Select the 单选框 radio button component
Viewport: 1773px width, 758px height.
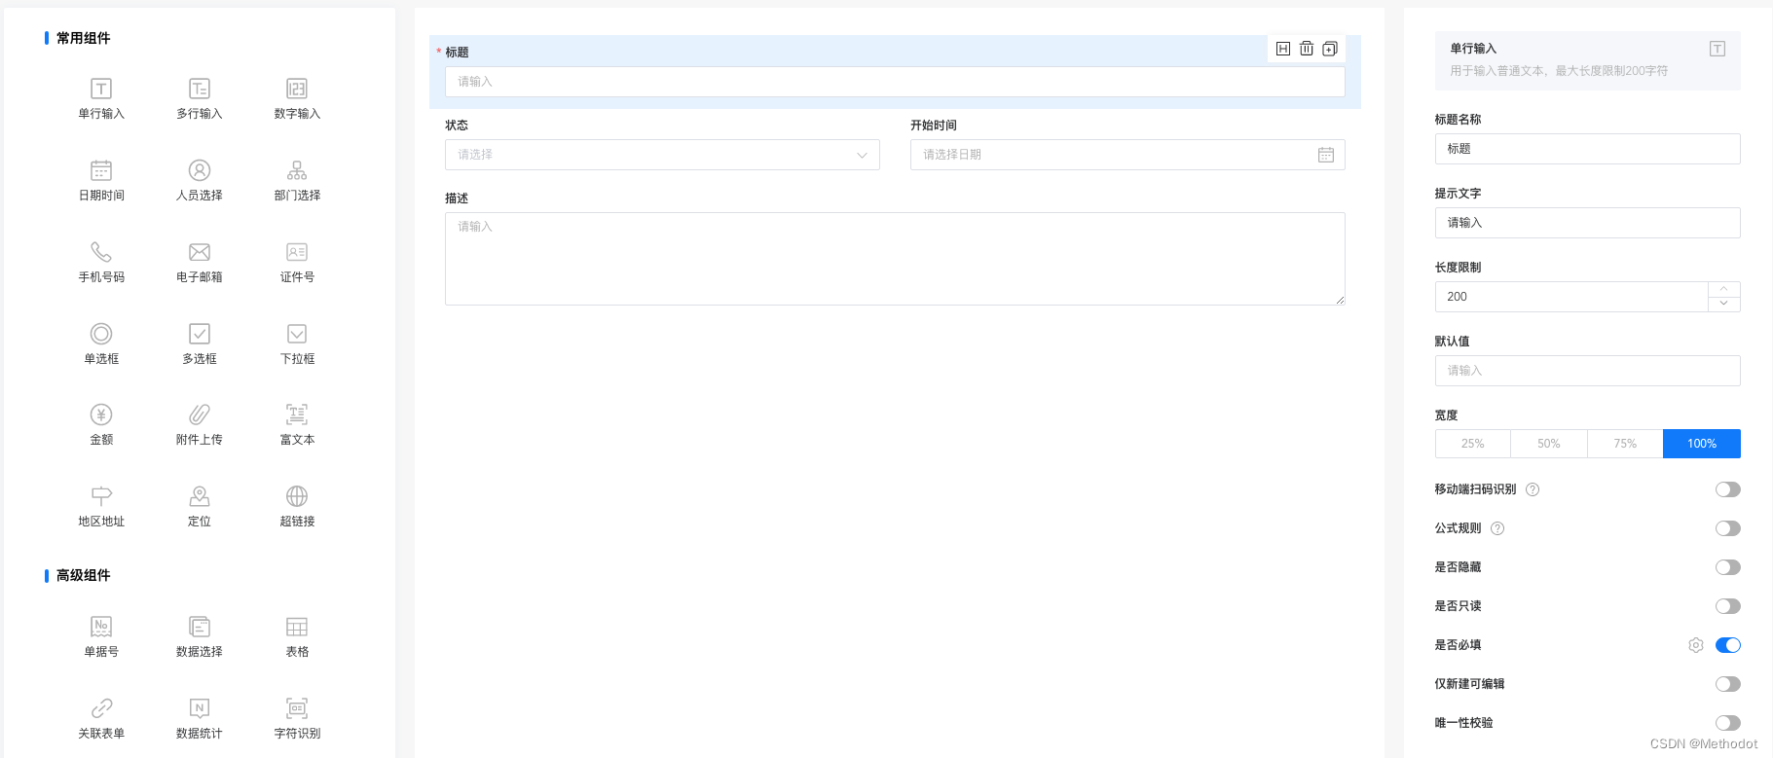[101, 344]
